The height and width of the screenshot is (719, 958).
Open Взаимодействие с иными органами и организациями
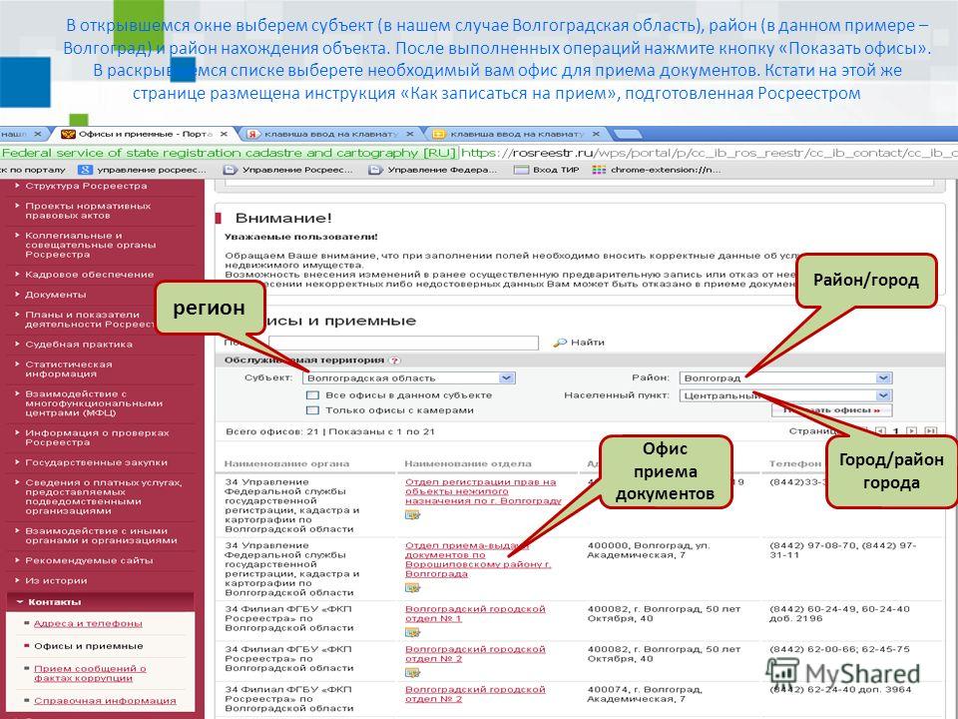click(101, 535)
